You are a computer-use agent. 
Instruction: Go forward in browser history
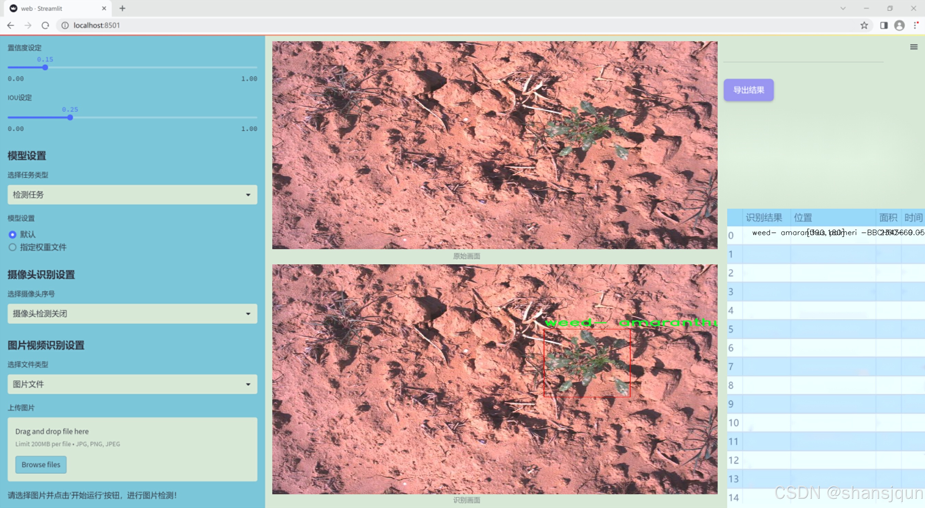[x=28, y=25]
